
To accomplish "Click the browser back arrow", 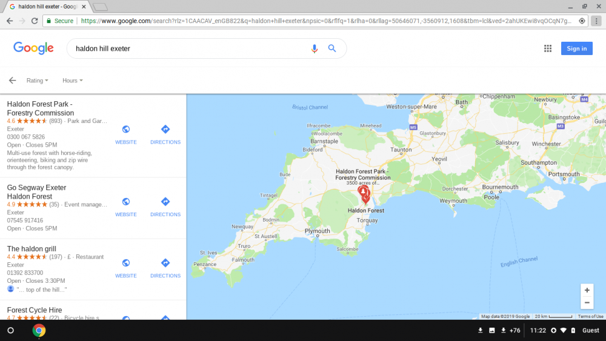I will 10,21.
